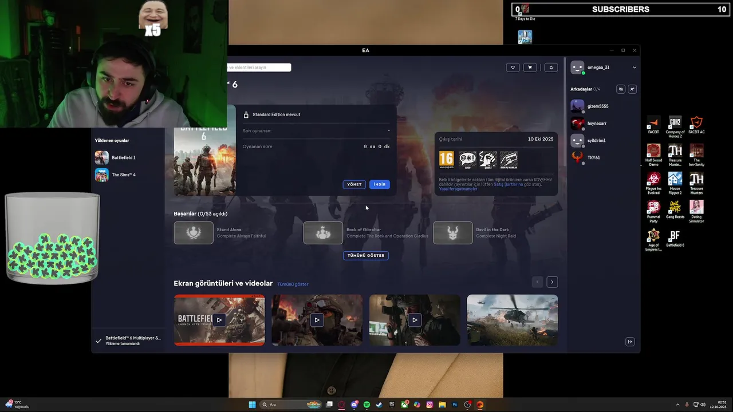Open Age of Empires desktop shortcut
This screenshot has height=412, width=733.
click(653, 240)
